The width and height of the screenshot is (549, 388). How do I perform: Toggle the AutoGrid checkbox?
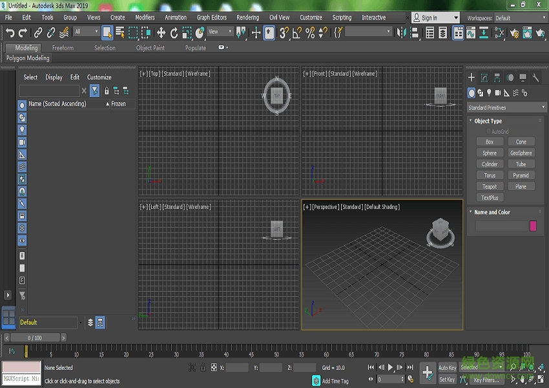coord(488,131)
